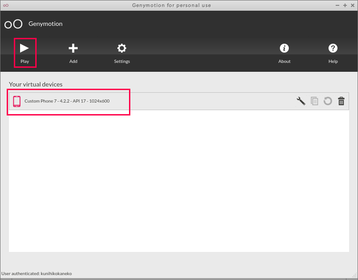Click the window resize grip corner
358x280 pixels.
(355, 275)
